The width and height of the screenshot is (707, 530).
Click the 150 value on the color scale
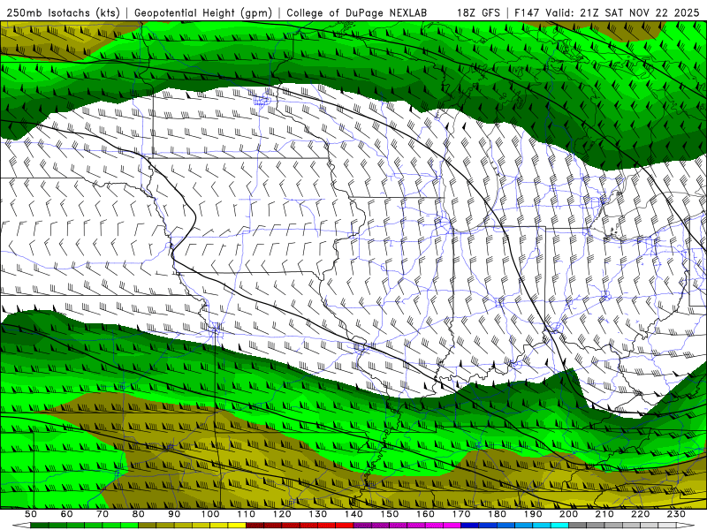pos(390,514)
